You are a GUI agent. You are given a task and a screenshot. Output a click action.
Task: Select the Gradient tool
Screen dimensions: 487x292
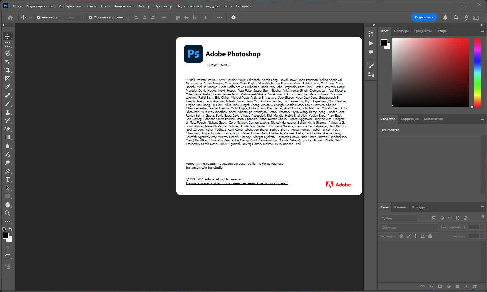coord(7,137)
